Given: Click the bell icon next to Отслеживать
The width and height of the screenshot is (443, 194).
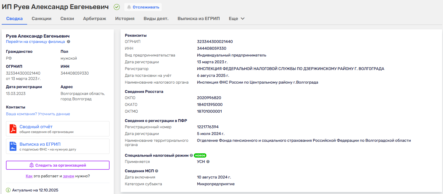Looking at the screenshot, I should click(x=130, y=7).
